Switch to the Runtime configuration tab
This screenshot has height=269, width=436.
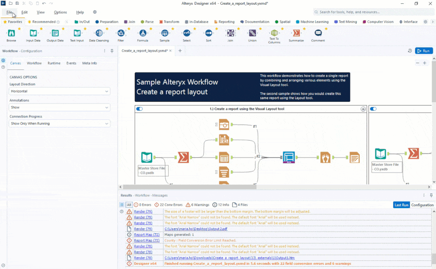click(54, 63)
